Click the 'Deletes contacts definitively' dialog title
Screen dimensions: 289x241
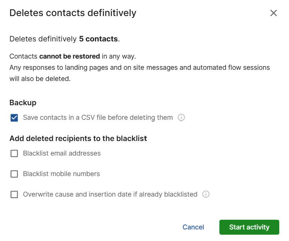(x=73, y=13)
